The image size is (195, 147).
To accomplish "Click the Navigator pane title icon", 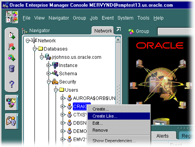I will (x=25, y=31).
